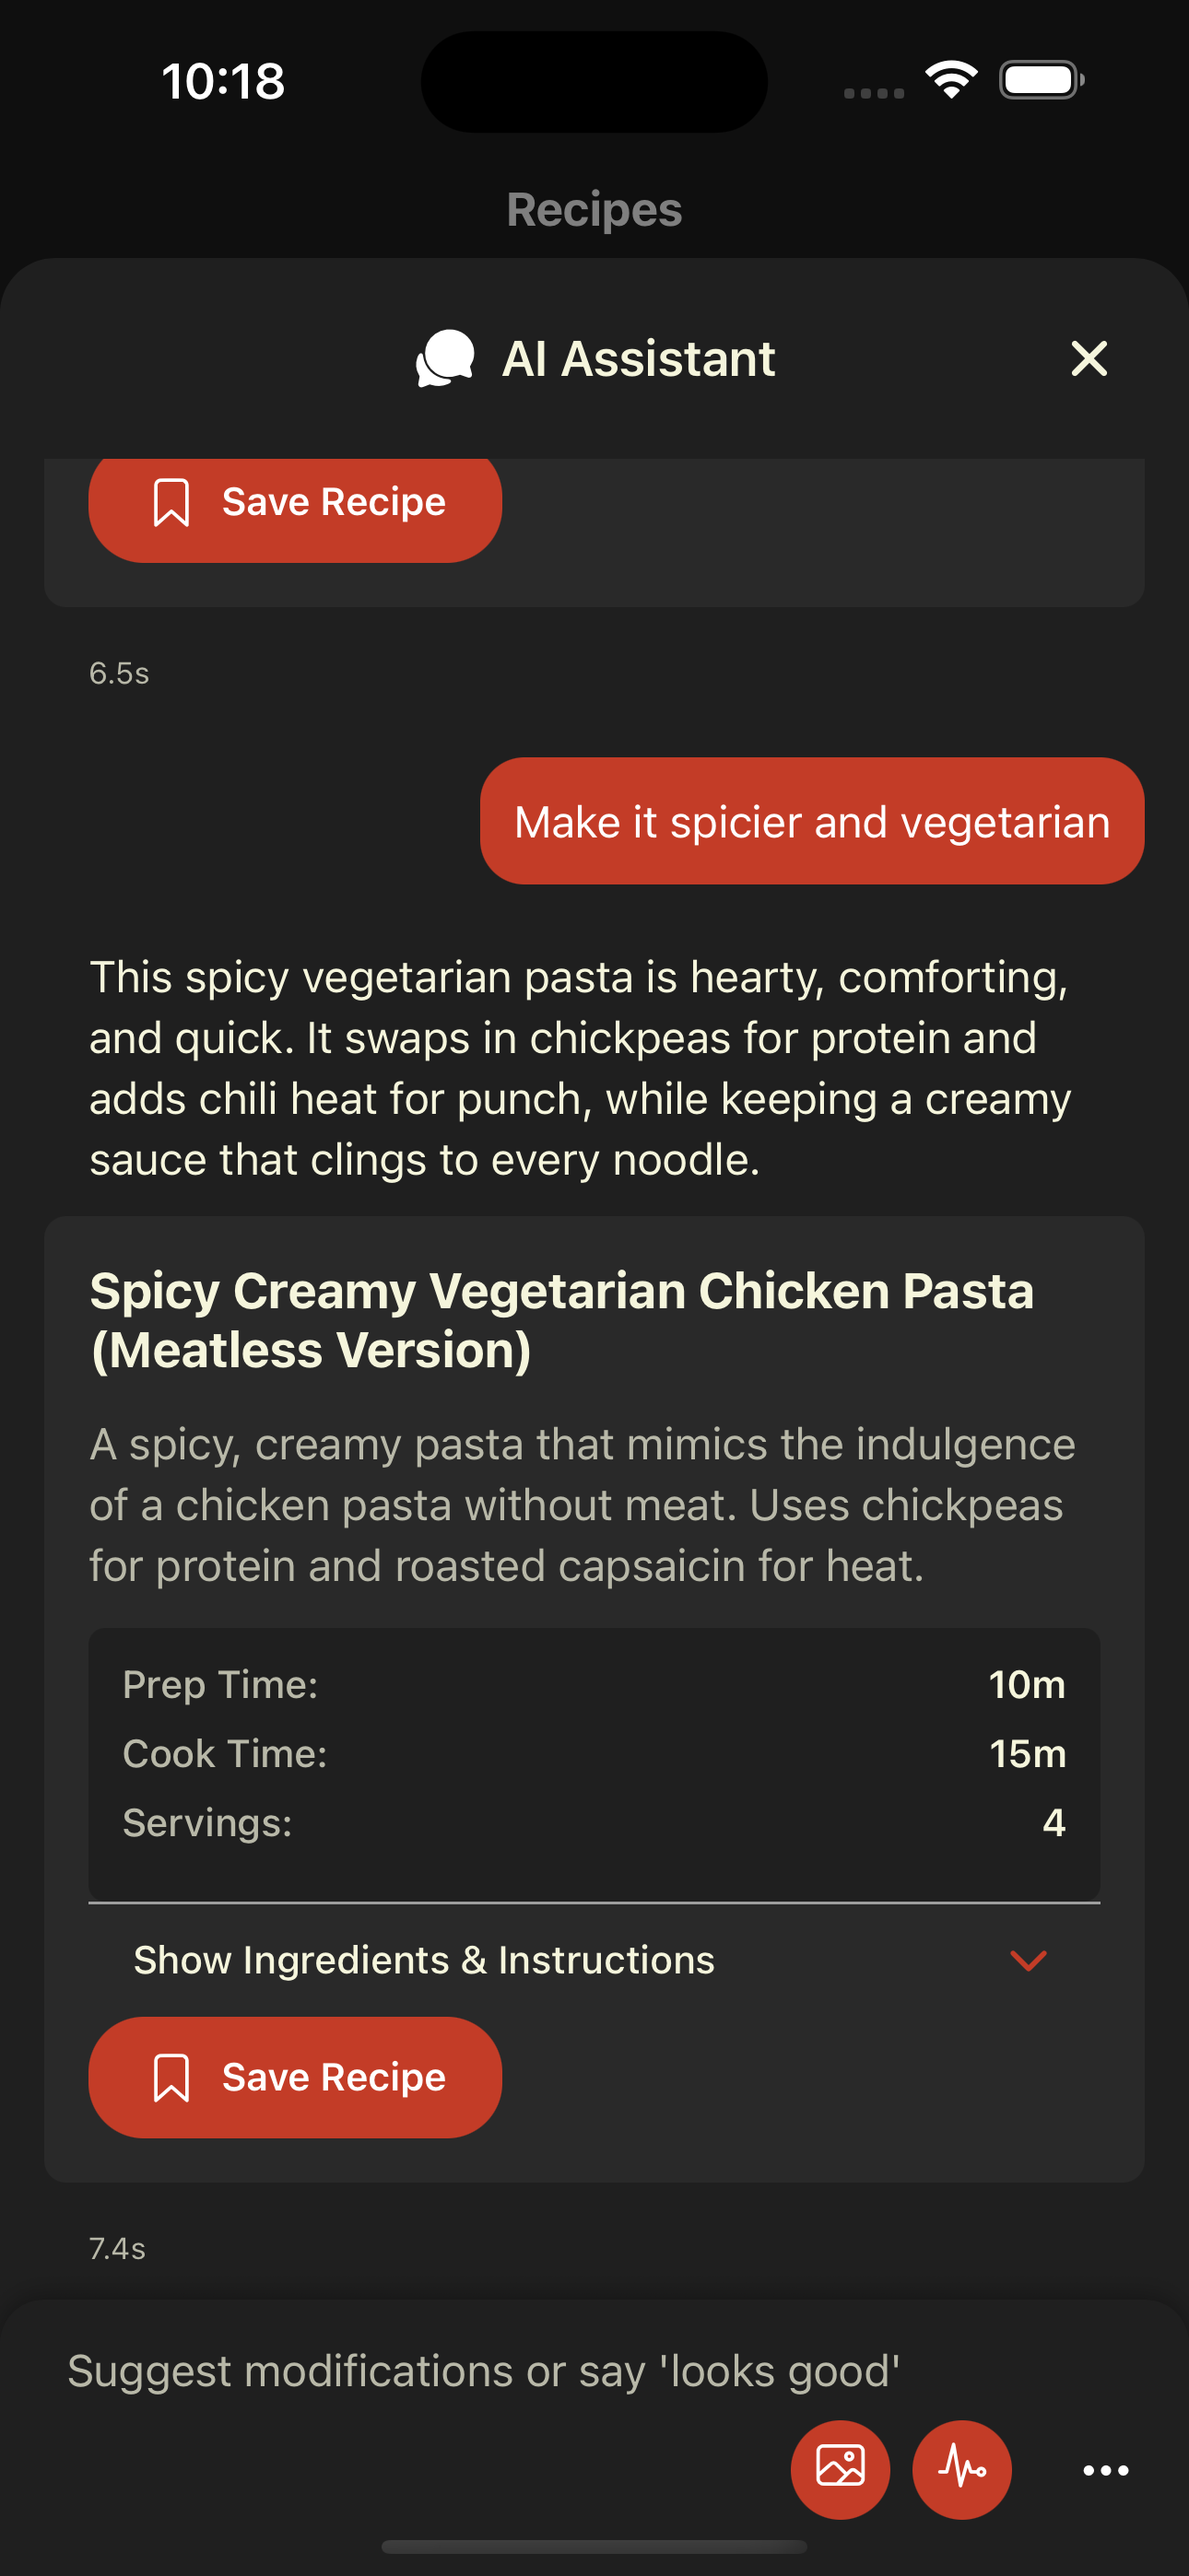This screenshot has width=1189, height=2576.
Task: Tap the AI Assistant chat bubbles icon
Action: tap(445, 358)
